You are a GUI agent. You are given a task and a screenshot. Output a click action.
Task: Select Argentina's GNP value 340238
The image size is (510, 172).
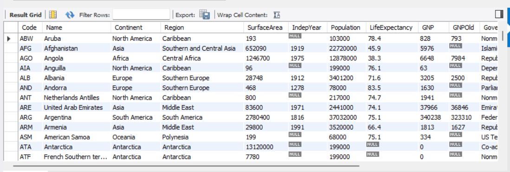pos(430,117)
